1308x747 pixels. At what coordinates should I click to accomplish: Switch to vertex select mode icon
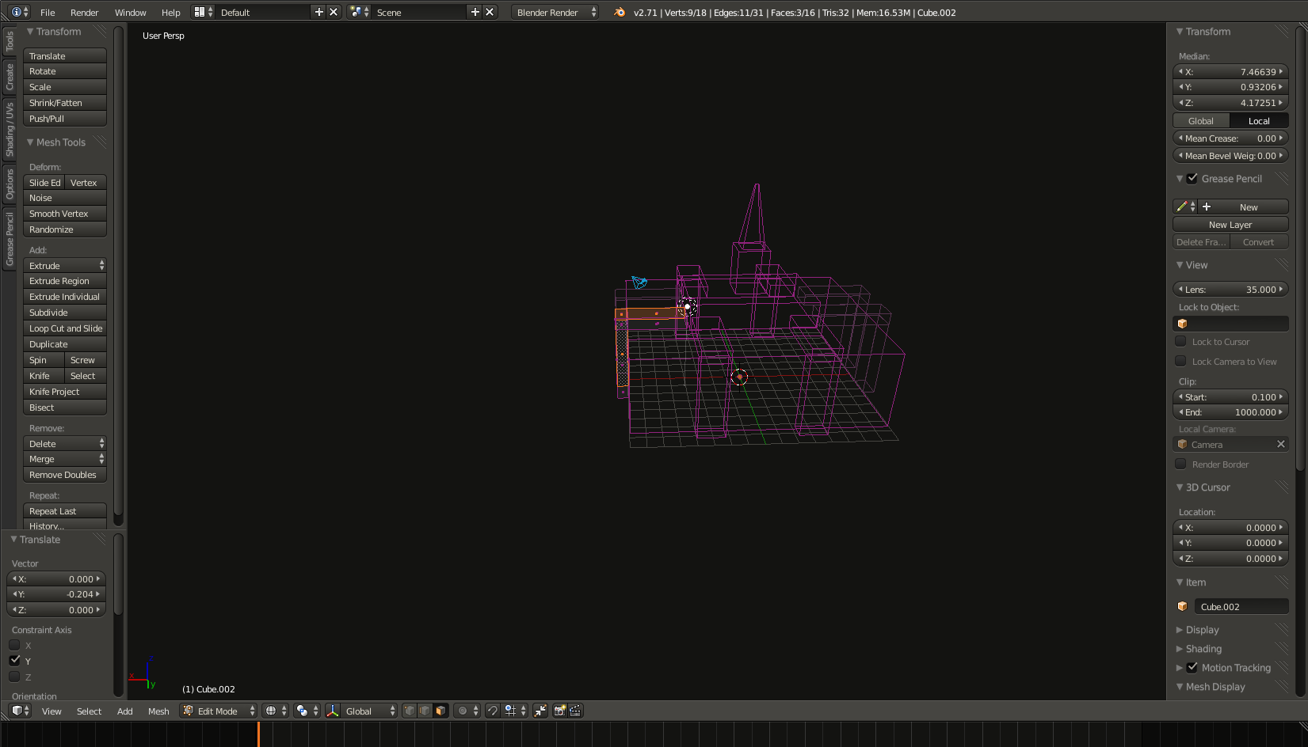point(409,711)
